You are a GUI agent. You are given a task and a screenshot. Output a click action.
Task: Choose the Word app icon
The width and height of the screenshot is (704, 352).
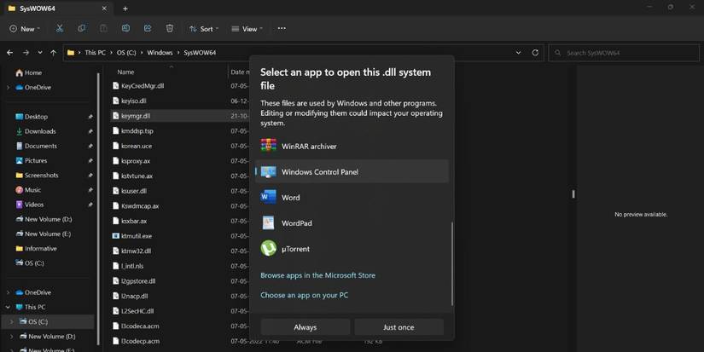(x=269, y=197)
